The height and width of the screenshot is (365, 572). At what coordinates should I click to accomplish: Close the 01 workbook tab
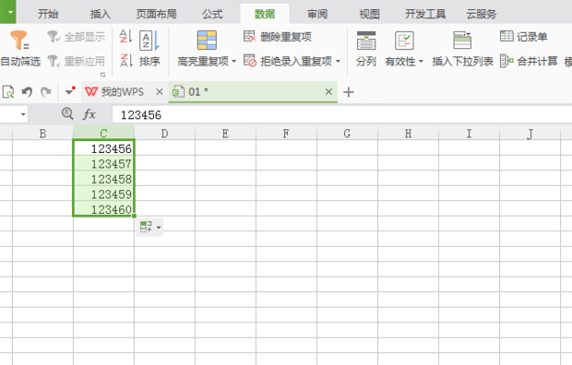click(328, 92)
